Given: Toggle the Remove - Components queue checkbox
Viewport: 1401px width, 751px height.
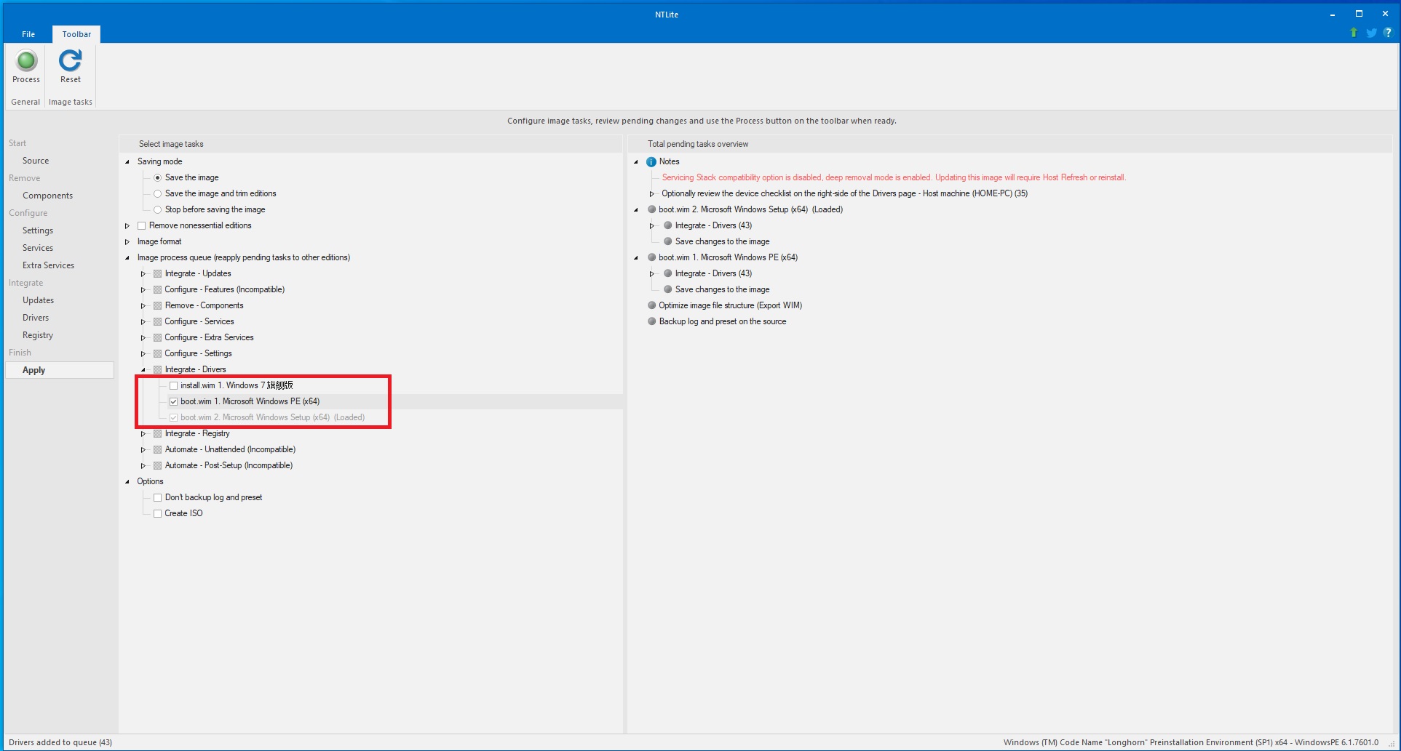Looking at the screenshot, I should point(157,305).
